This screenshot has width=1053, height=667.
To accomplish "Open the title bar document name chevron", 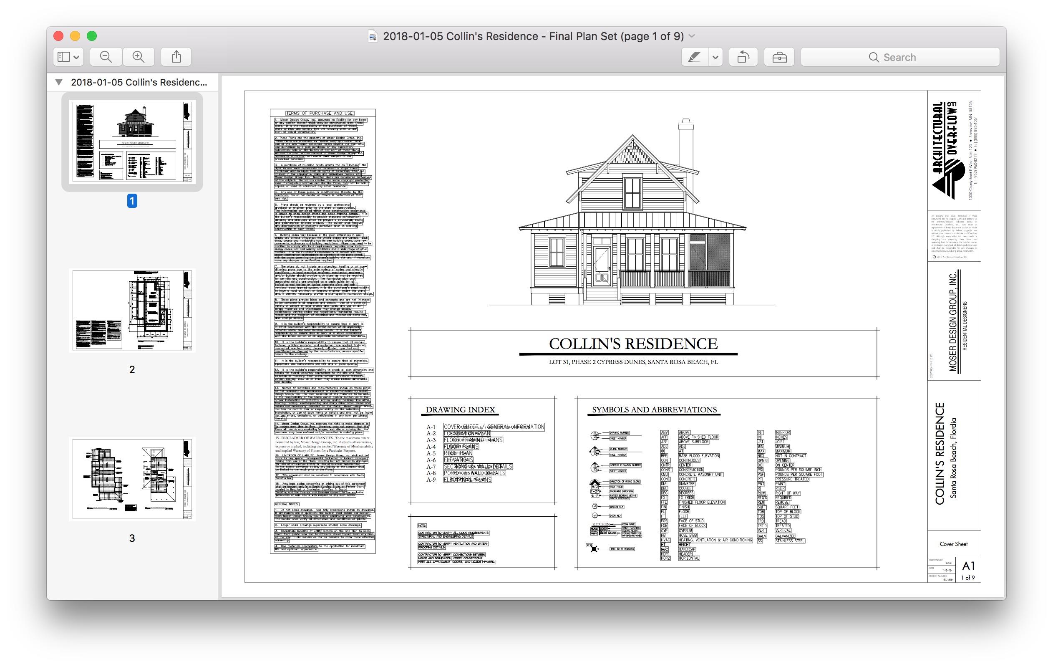I will (x=692, y=36).
